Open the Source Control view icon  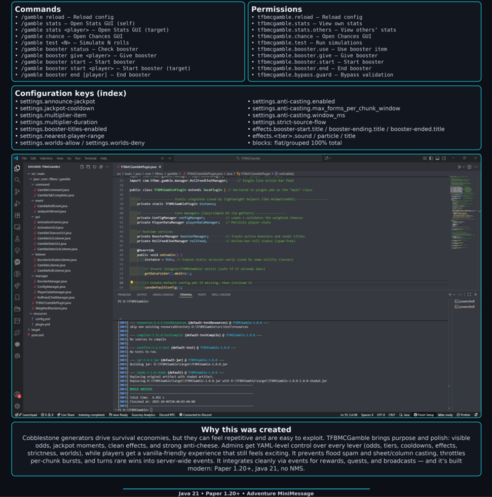tap(17, 192)
